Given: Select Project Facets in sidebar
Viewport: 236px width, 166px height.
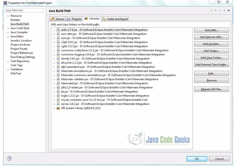Looking at the screenshot, I should (19, 49).
